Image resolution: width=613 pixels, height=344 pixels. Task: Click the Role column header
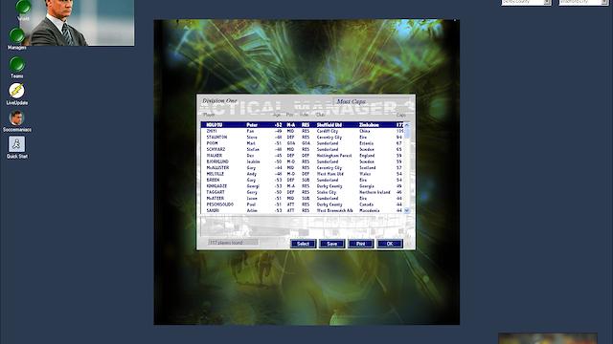coord(305,115)
